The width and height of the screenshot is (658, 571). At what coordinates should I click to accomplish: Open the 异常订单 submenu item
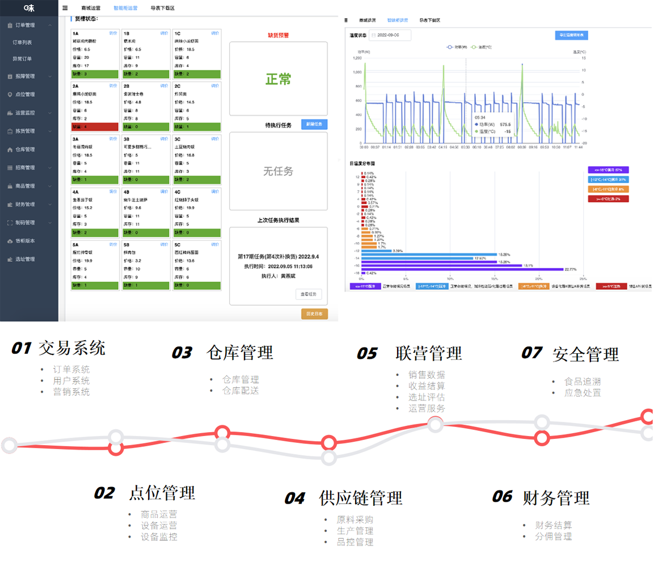pos(22,59)
